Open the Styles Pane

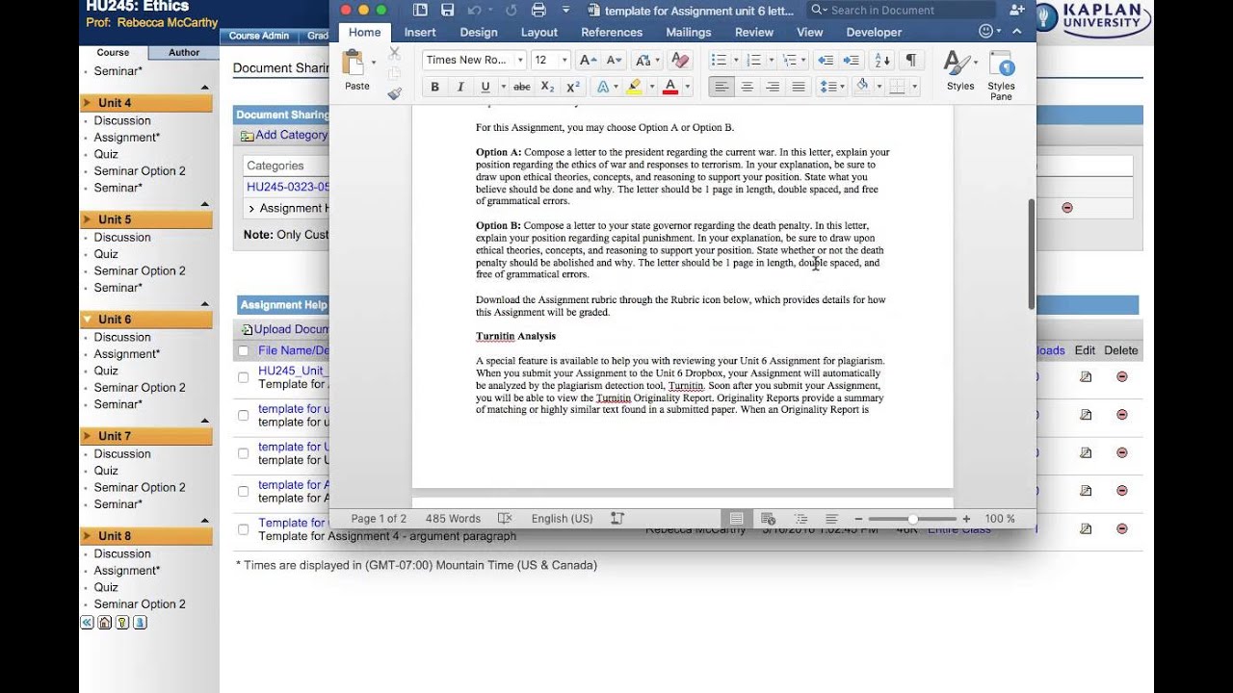point(1002,75)
